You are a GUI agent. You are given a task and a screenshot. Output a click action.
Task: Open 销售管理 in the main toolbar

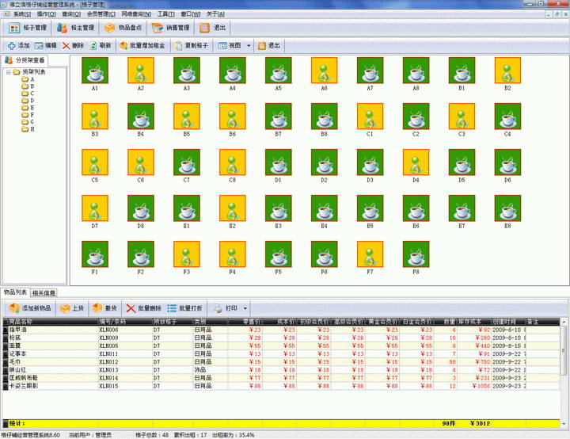[x=170, y=28]
